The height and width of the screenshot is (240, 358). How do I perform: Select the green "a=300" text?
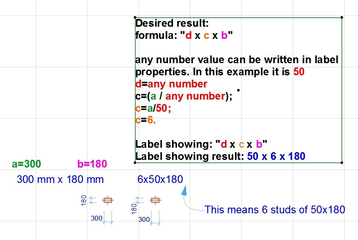[x=26, y=164]
